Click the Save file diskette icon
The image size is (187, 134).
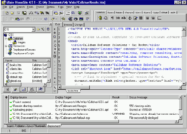pos(19,13)
